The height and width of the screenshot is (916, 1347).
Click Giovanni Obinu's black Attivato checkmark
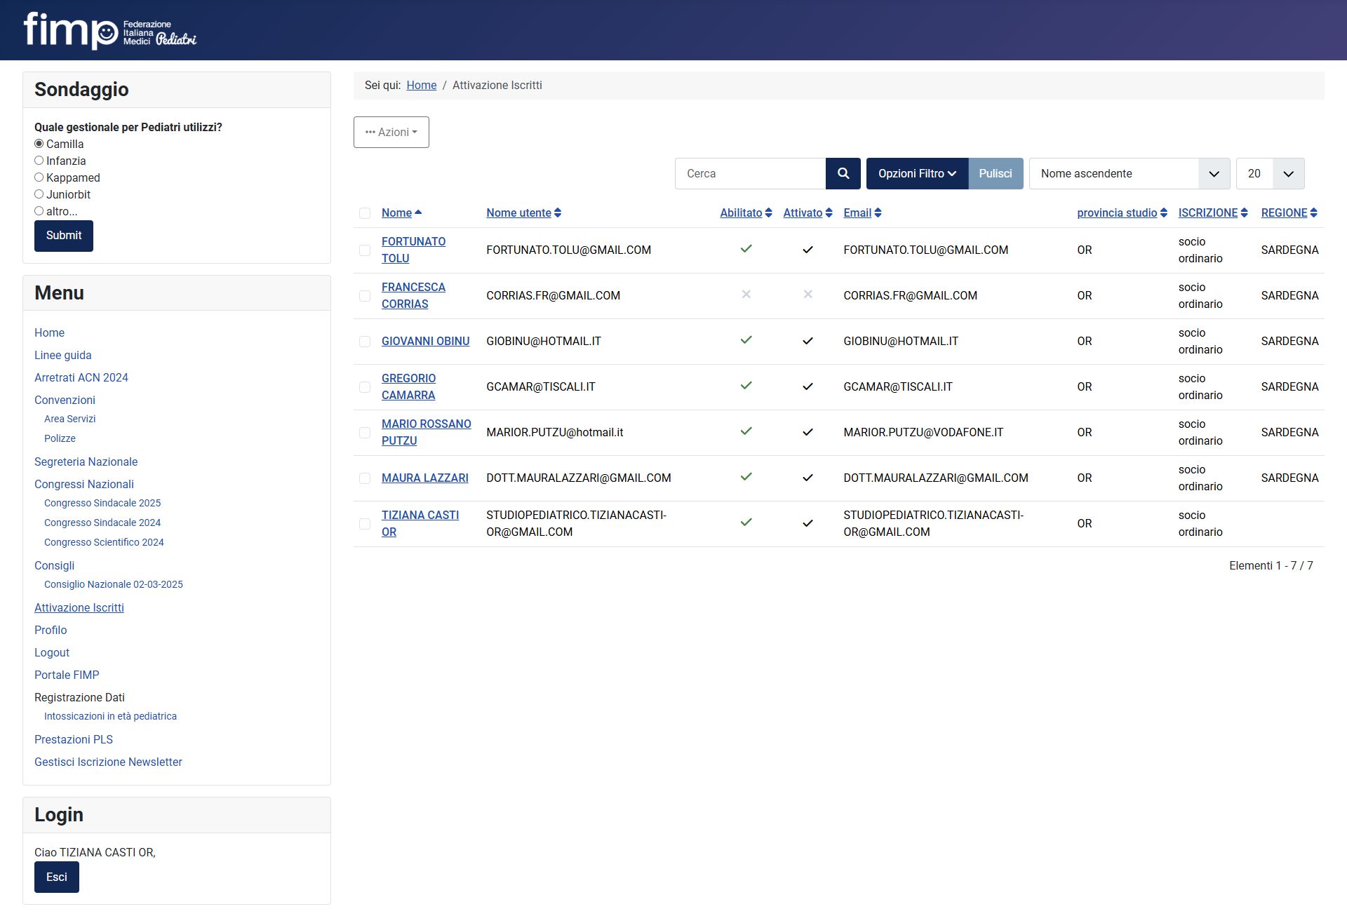(x=807, y=341)
